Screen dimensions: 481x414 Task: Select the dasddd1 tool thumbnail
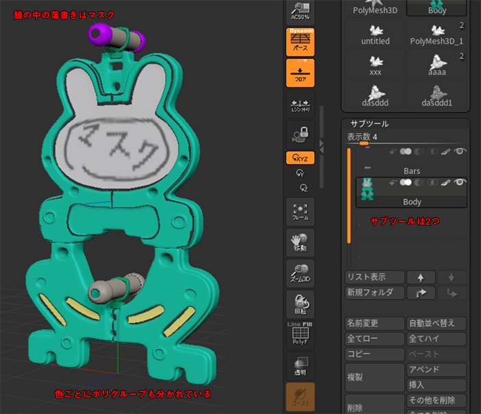tap(437, 95)
